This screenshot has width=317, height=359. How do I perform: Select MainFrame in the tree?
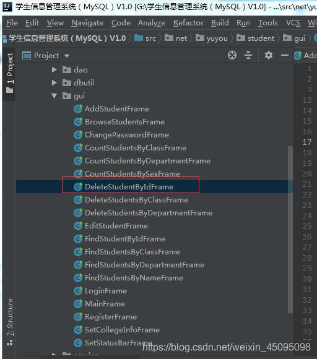105,304
